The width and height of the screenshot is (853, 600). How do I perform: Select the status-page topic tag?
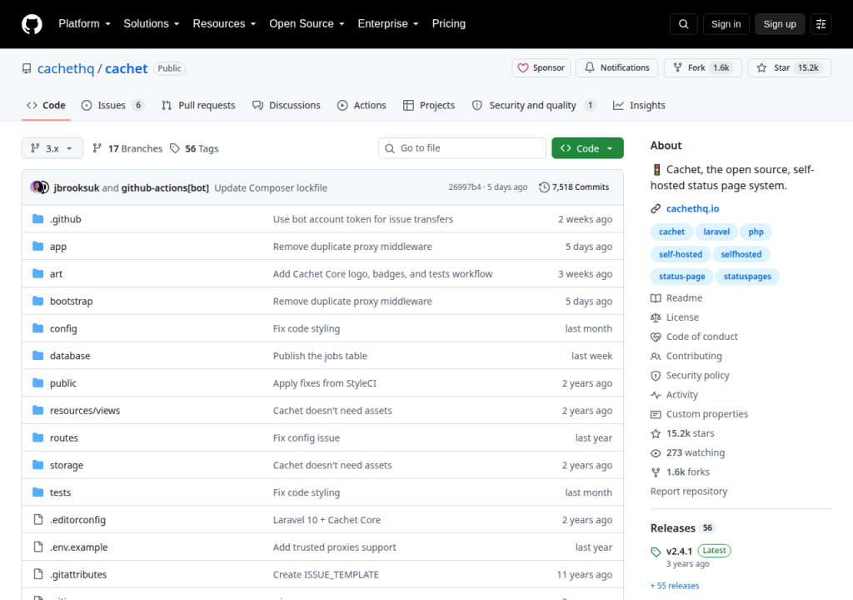(681, 277)
